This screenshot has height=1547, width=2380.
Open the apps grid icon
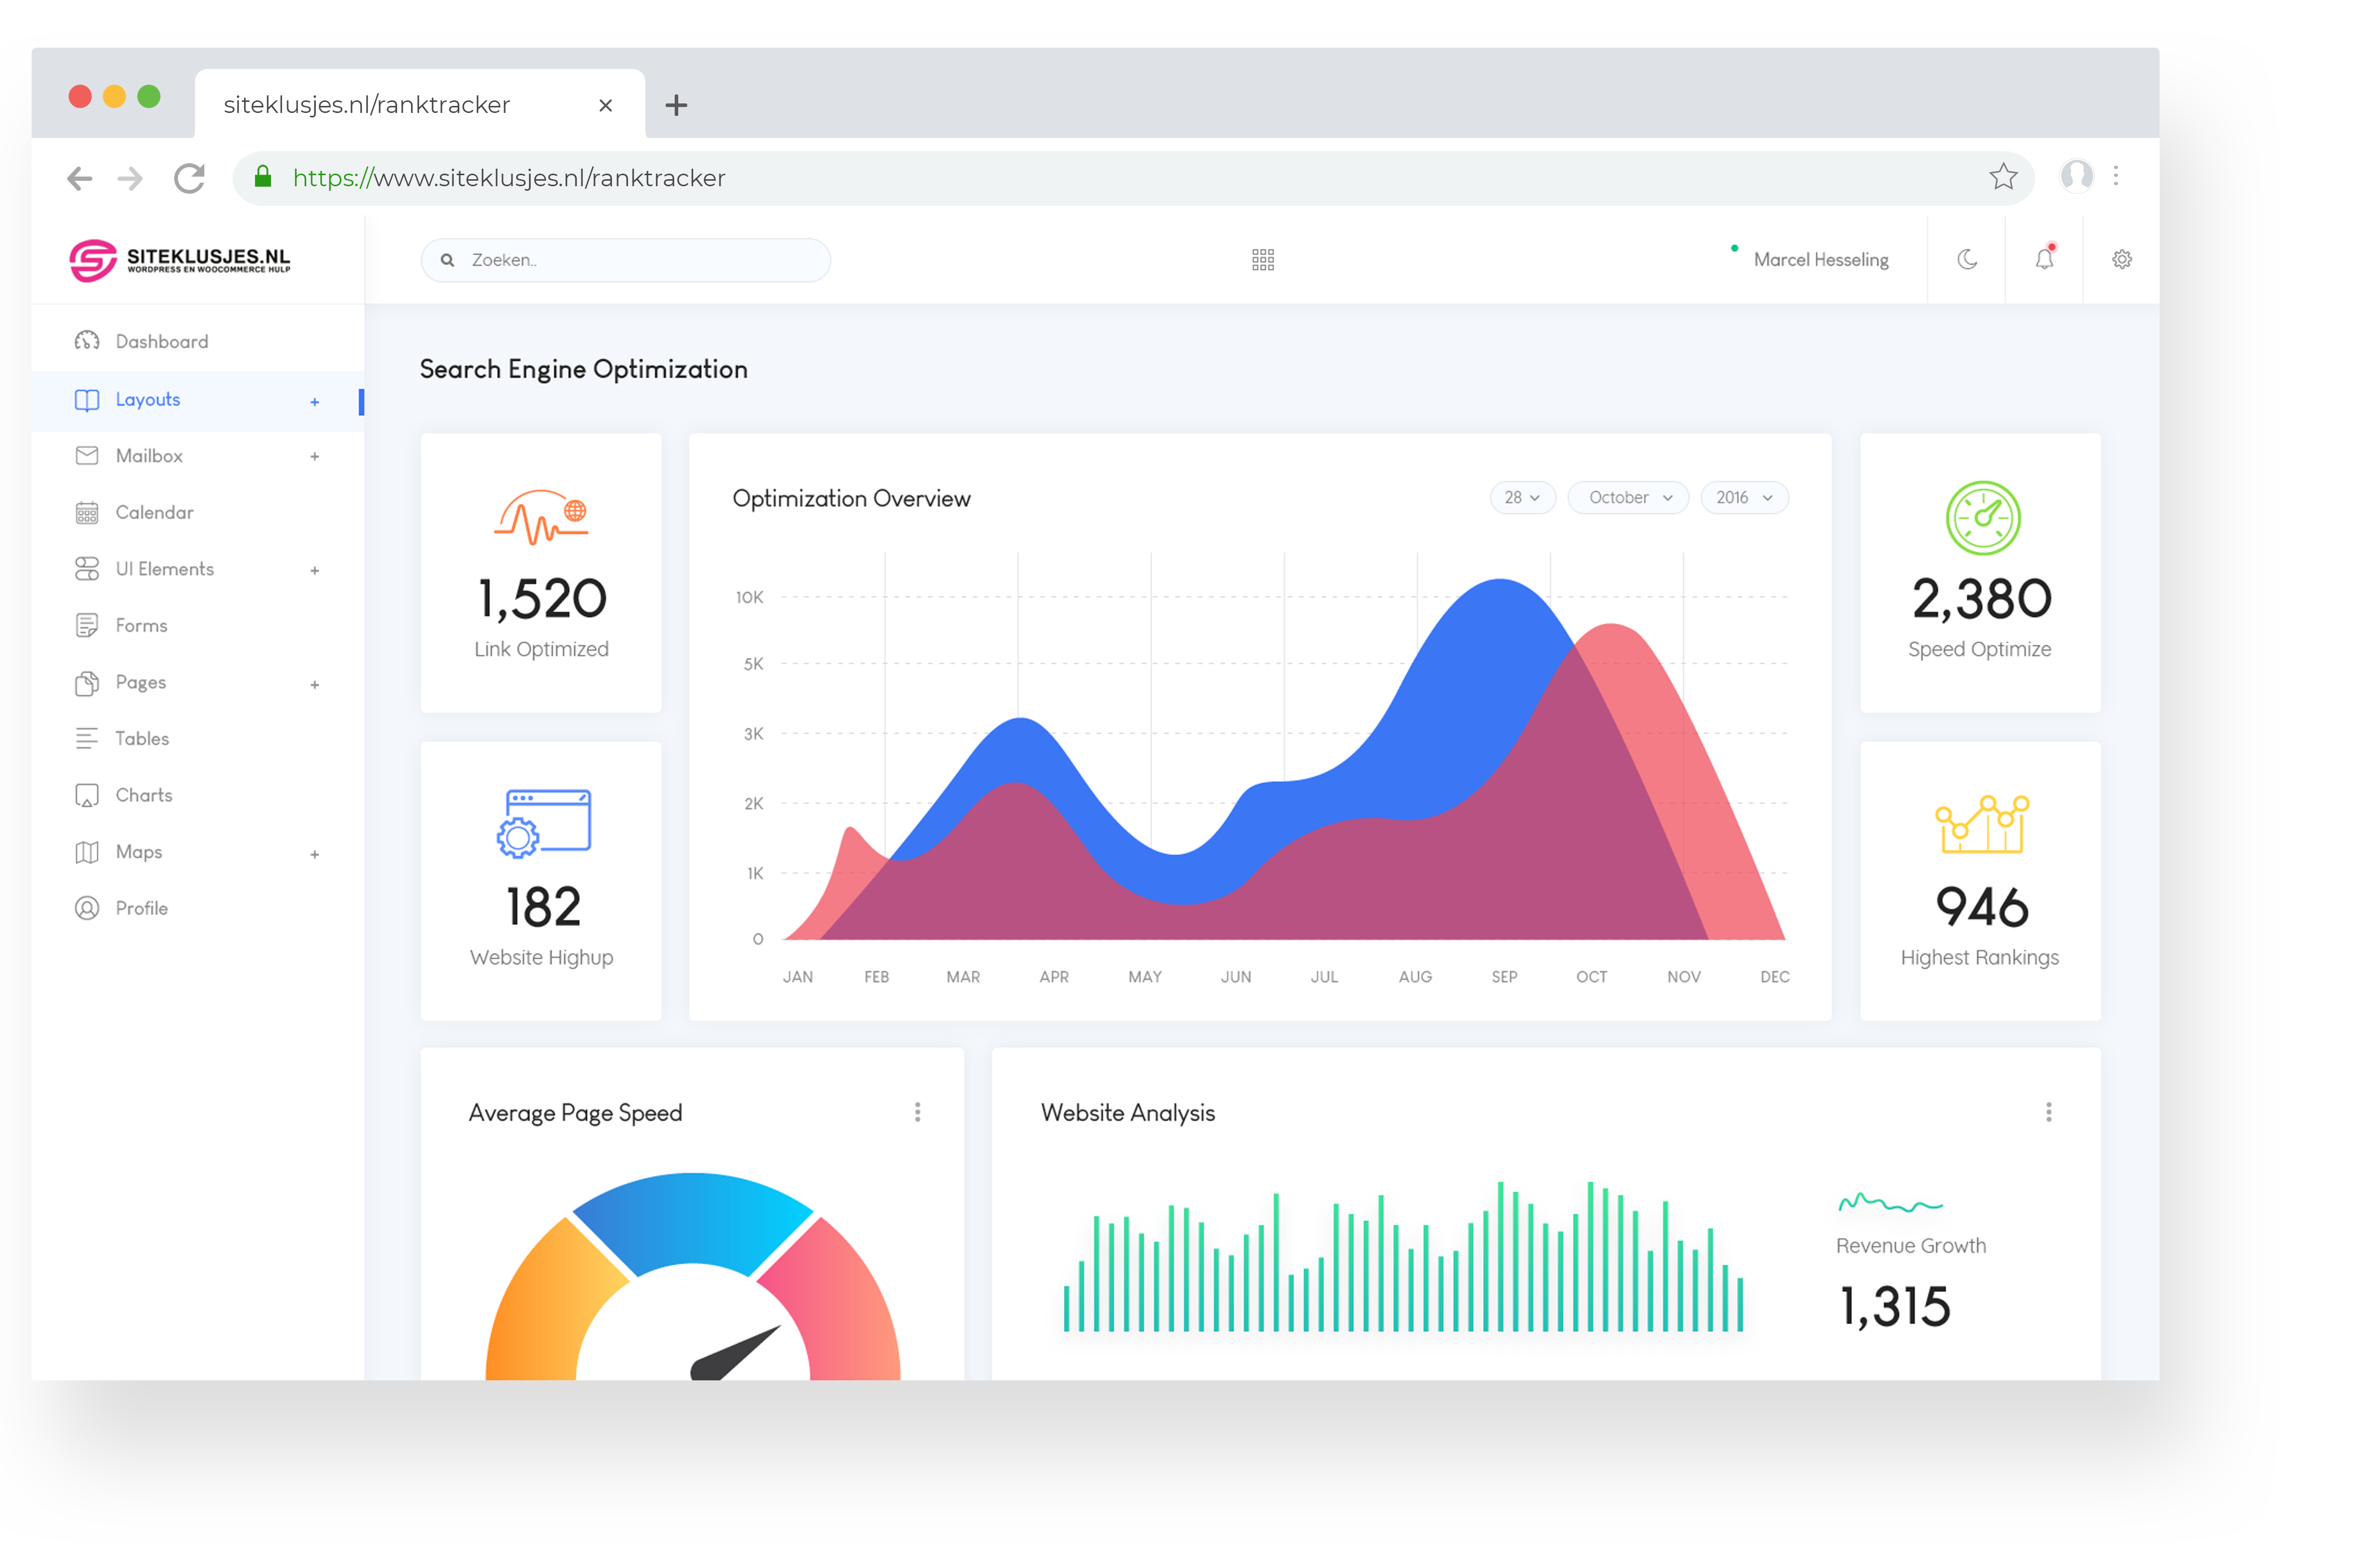[1263, 260]
